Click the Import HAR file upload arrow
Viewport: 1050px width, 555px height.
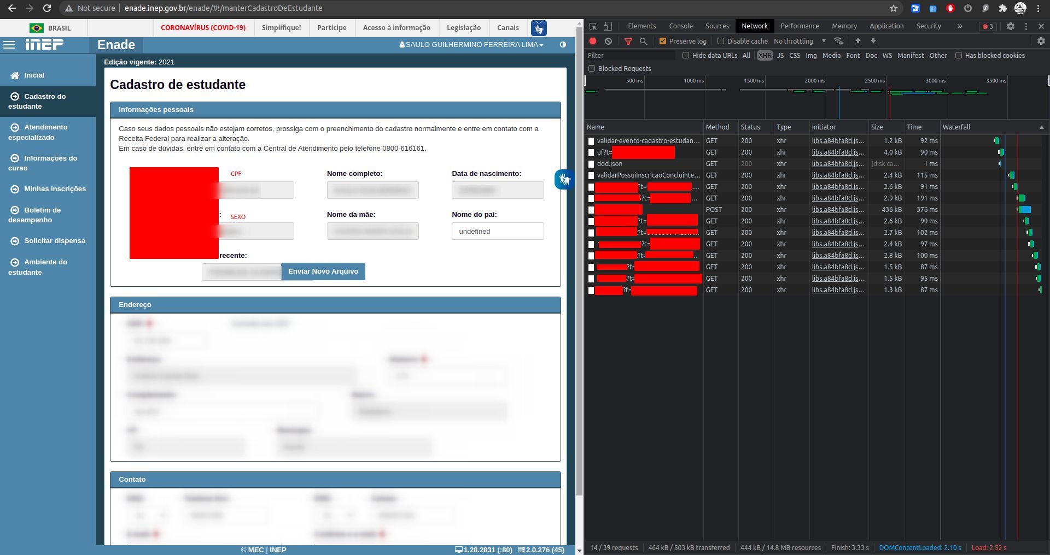tap(857, 41)
